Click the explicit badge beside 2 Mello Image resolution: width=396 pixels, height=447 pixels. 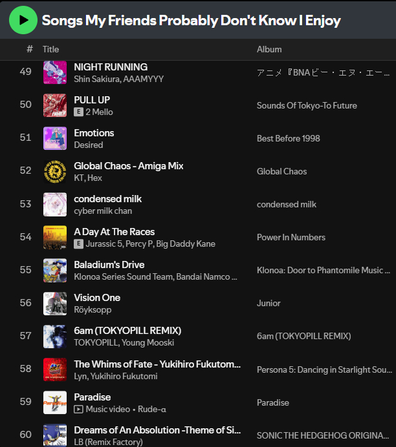point(79,112)
